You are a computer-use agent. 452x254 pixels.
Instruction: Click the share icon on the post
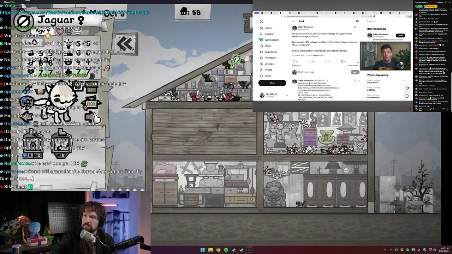tap(358, 61)
